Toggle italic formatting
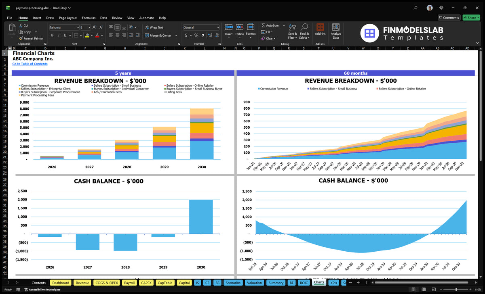This screenshot has height=294, width=485. 59,35
